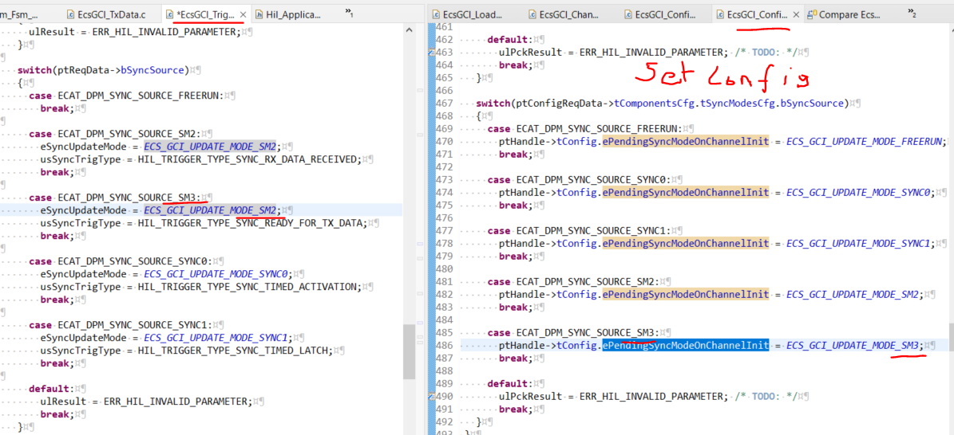Click the TODO comment on line 490
Viewport: 954px width, 435px height.
[766, 396]
